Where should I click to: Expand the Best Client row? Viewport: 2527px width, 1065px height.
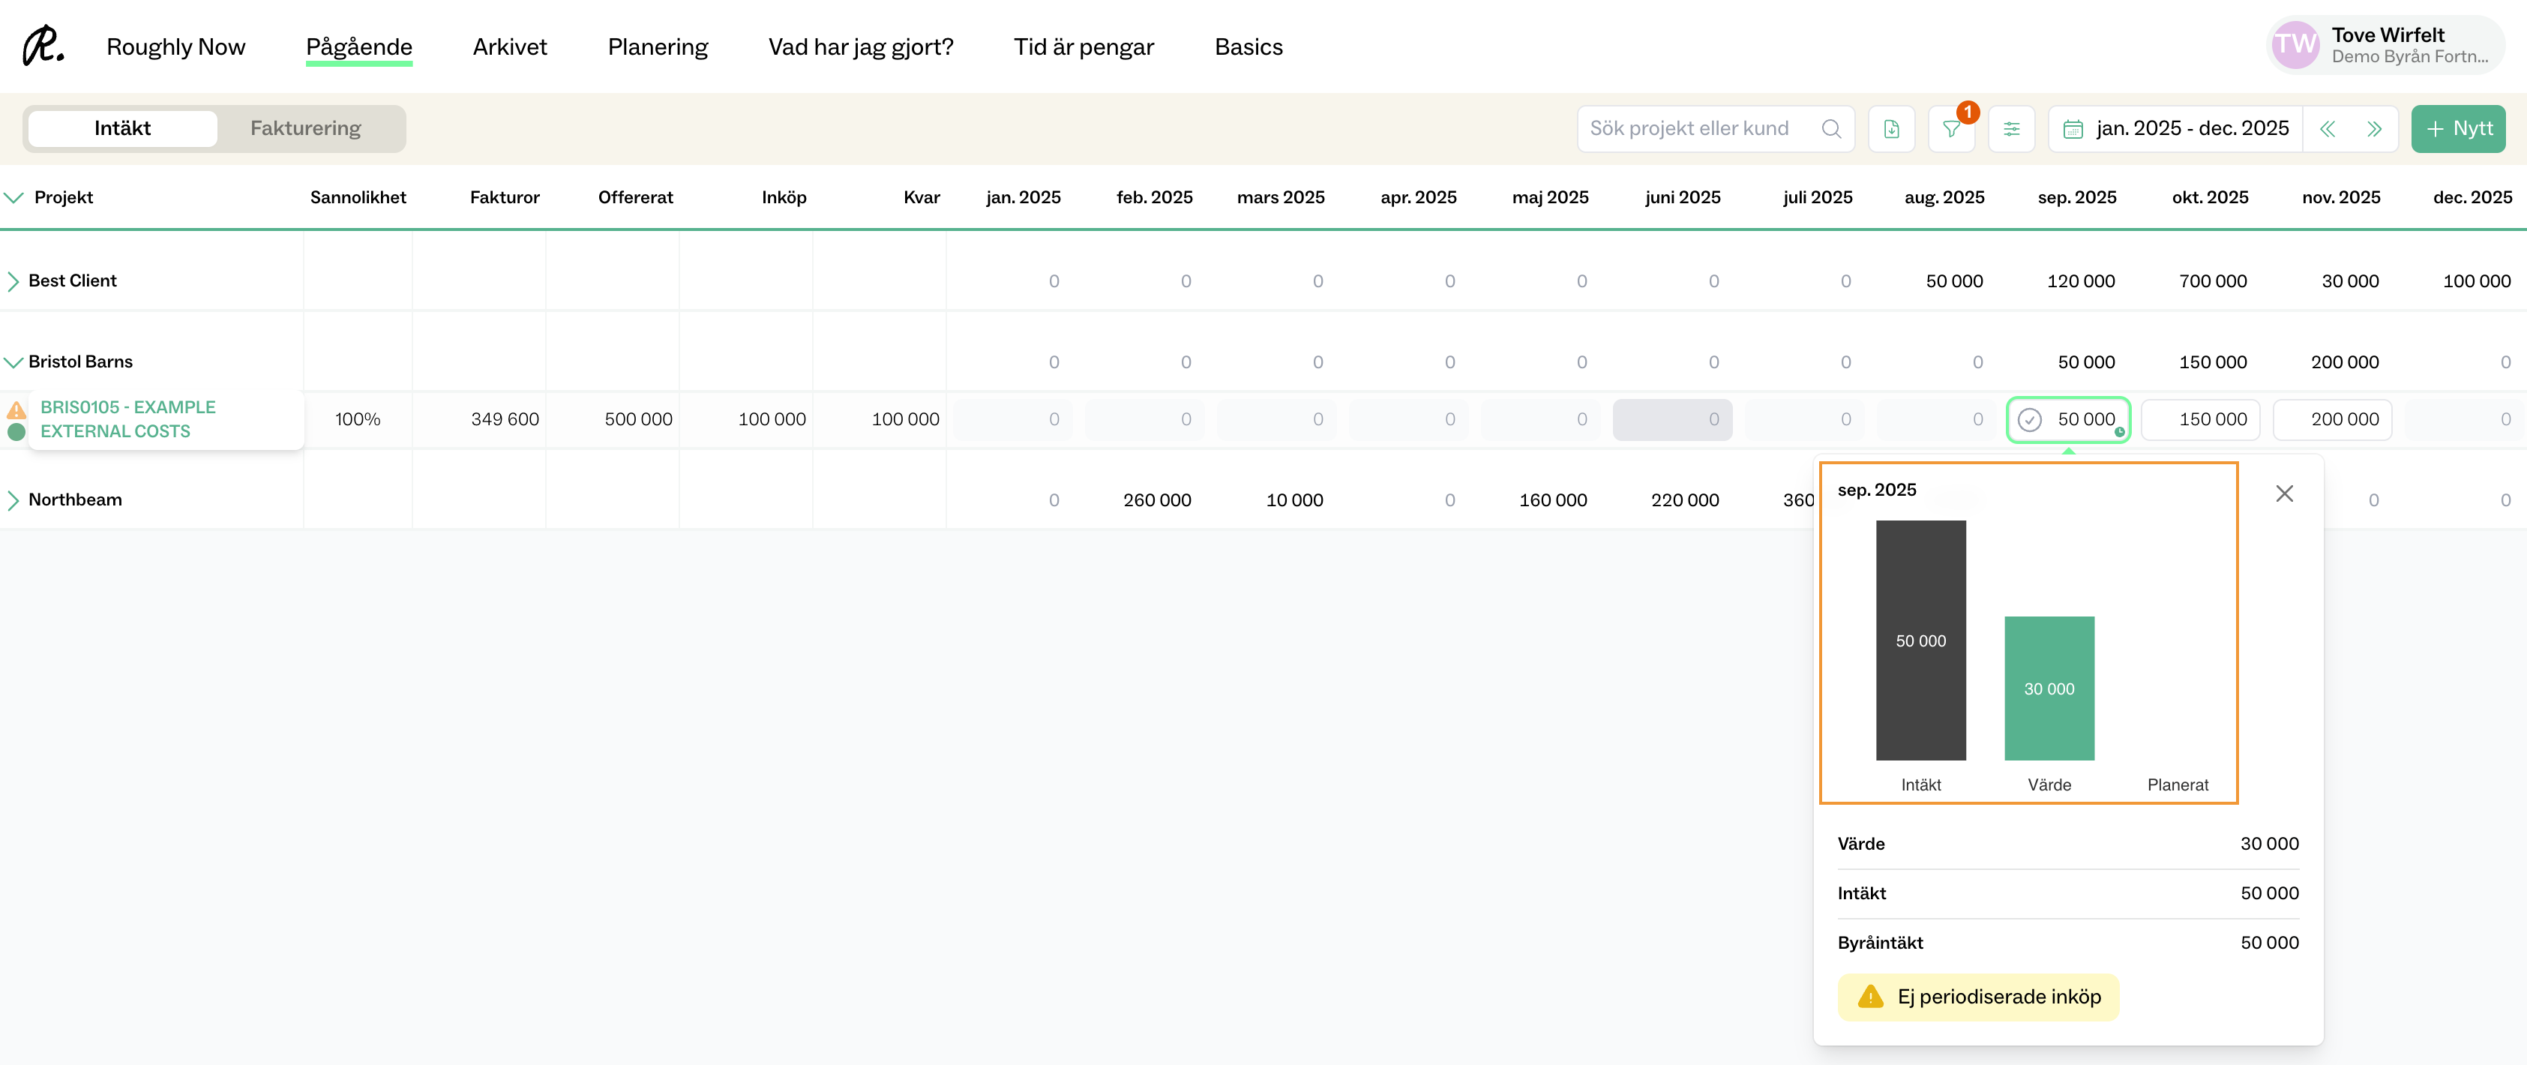coord(13,280)
